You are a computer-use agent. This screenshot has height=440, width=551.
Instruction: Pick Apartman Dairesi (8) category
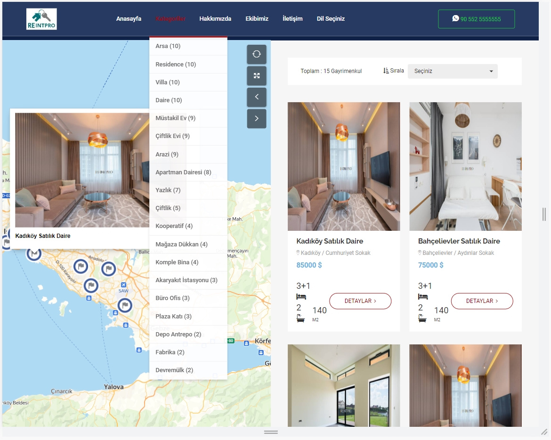[x=188, y=172]
